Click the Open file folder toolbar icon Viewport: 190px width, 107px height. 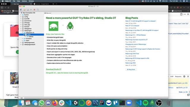[x=24, y=10]
